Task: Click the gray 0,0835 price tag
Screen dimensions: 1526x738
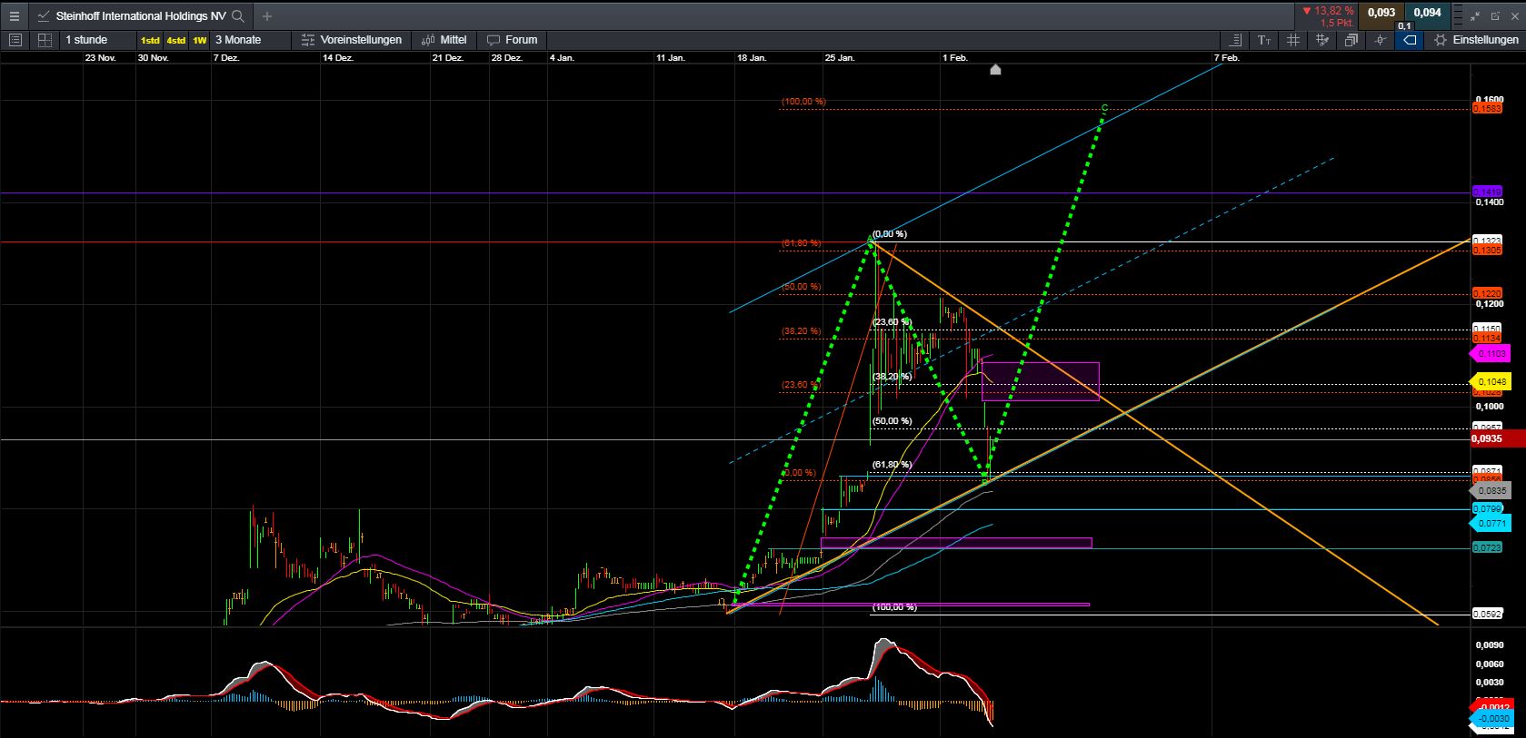Action: 1489,491
